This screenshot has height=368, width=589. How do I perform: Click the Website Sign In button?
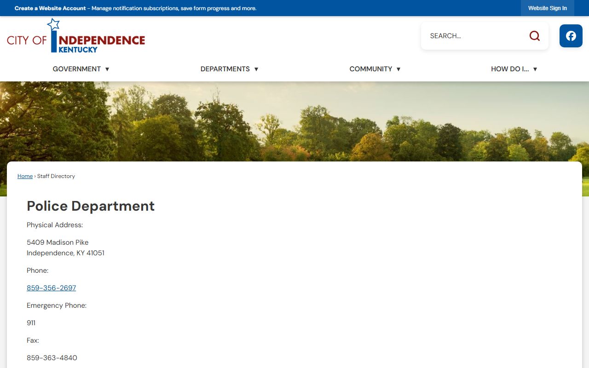[547, 8]
